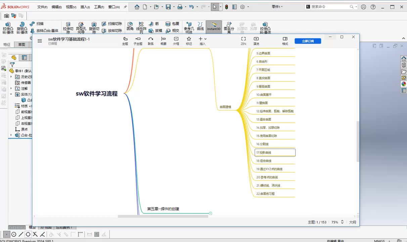Click the Print icon in SolidWorks

tap(180, 7)
